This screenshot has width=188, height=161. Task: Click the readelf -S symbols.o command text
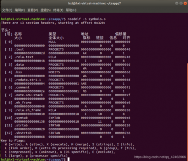tap(86, 19)
